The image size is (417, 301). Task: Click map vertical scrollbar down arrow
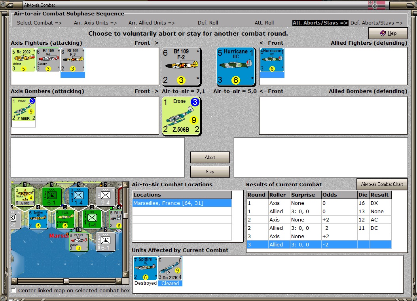125,274
